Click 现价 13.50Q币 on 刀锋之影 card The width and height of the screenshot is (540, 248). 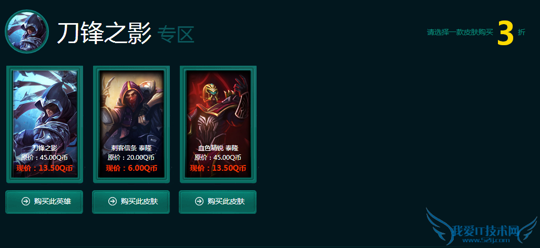45,168
